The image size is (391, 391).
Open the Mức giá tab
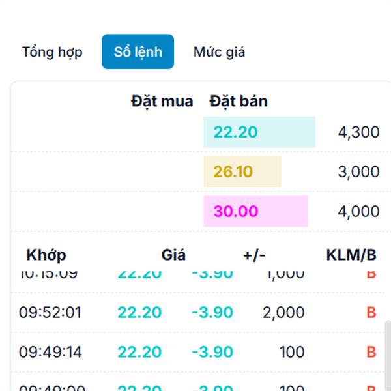[219, 52]
